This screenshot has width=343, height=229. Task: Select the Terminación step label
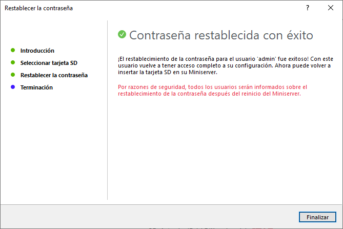(x=36, y=87)
